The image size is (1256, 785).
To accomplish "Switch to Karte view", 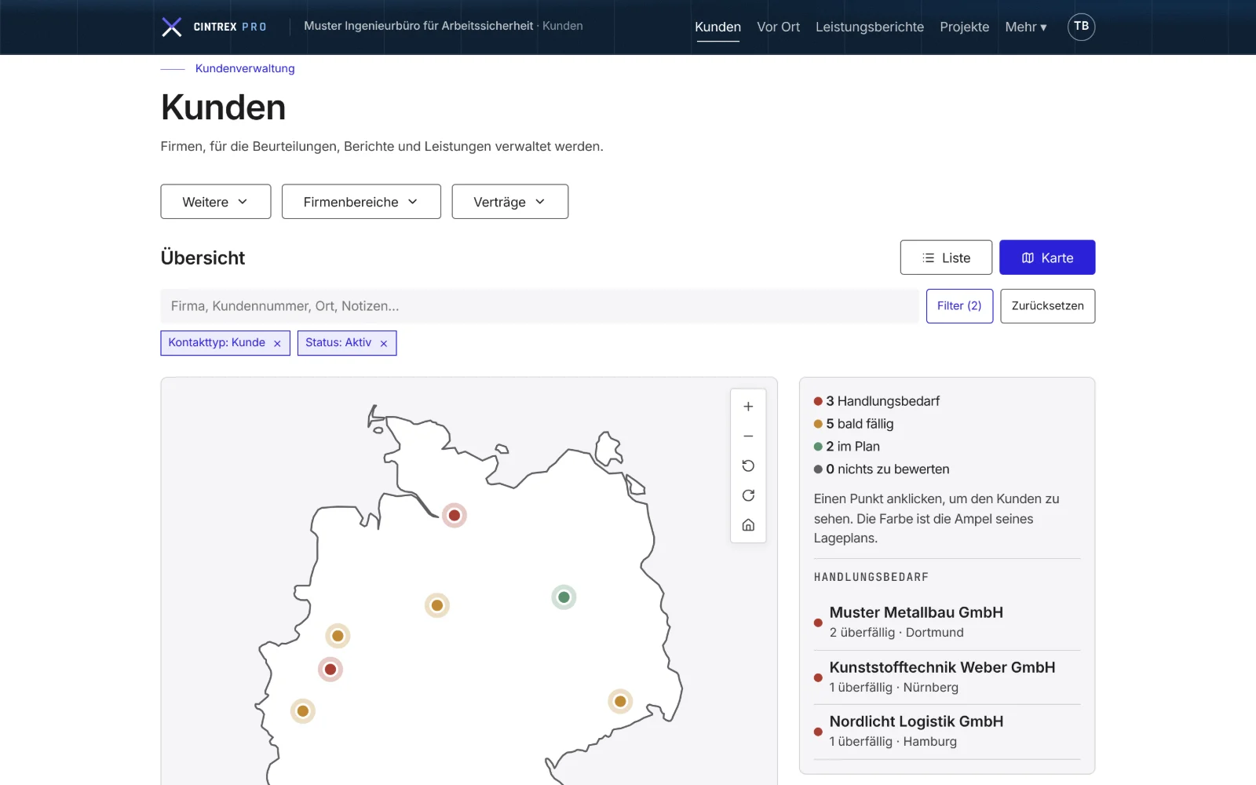I will click(x=1047, y=257).
